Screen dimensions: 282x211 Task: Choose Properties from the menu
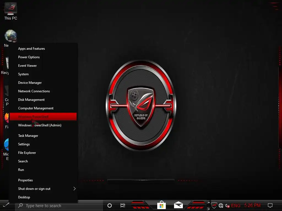(x=43, y=180)
